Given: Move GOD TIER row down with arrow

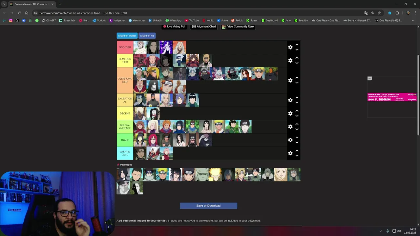Looking at the screenshot, I should click(x=297, y=50).
